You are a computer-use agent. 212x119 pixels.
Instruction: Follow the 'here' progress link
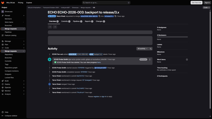[x=99, y=63]
